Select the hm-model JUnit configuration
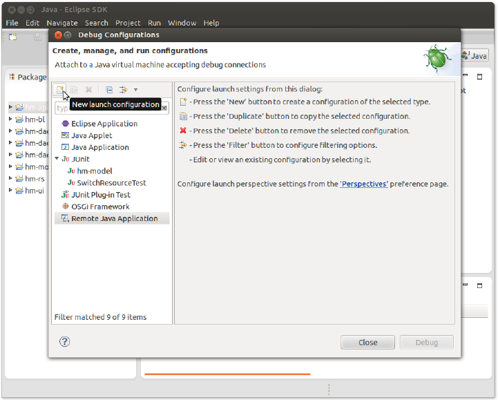 (95, 171)
